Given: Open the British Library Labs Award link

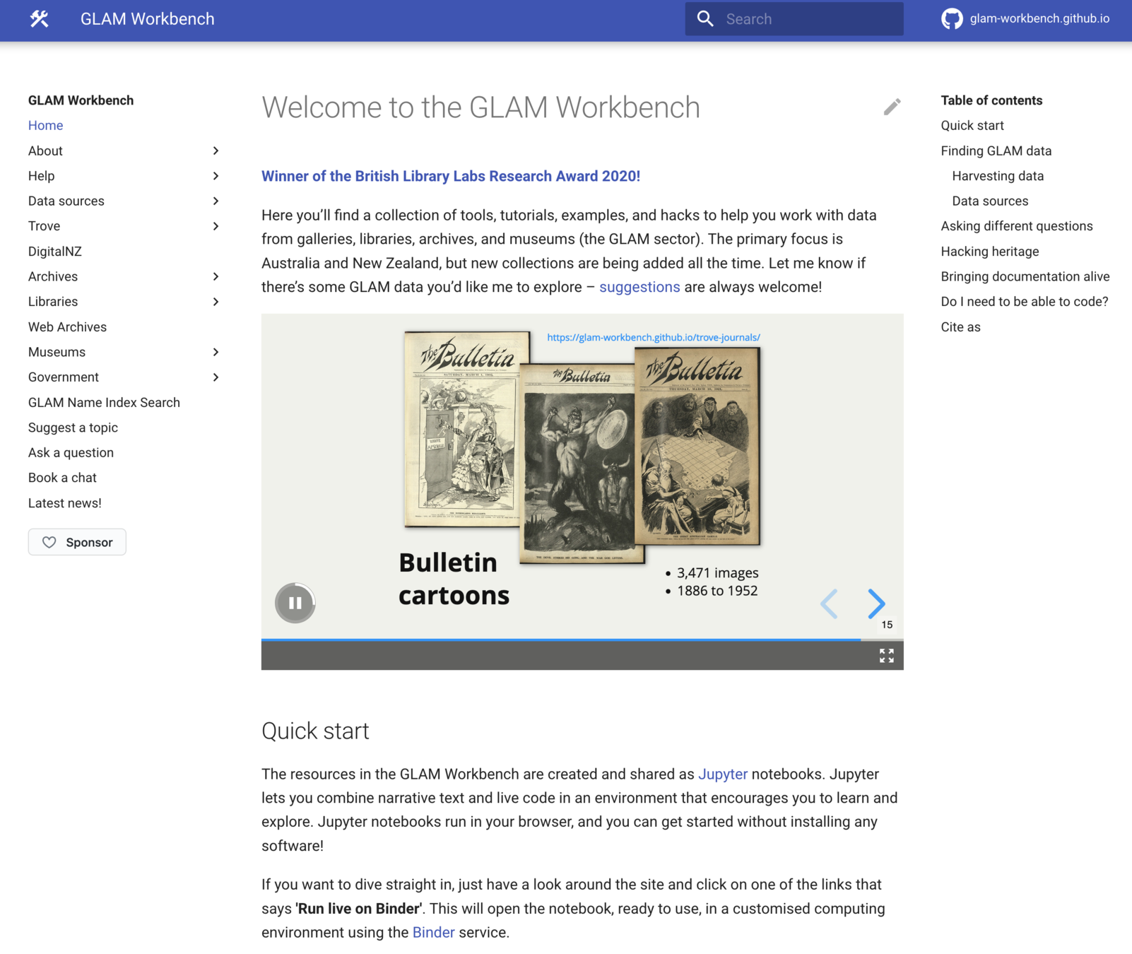Looking at the screenshot, I should pyautogui.click(x=451, y=176).
